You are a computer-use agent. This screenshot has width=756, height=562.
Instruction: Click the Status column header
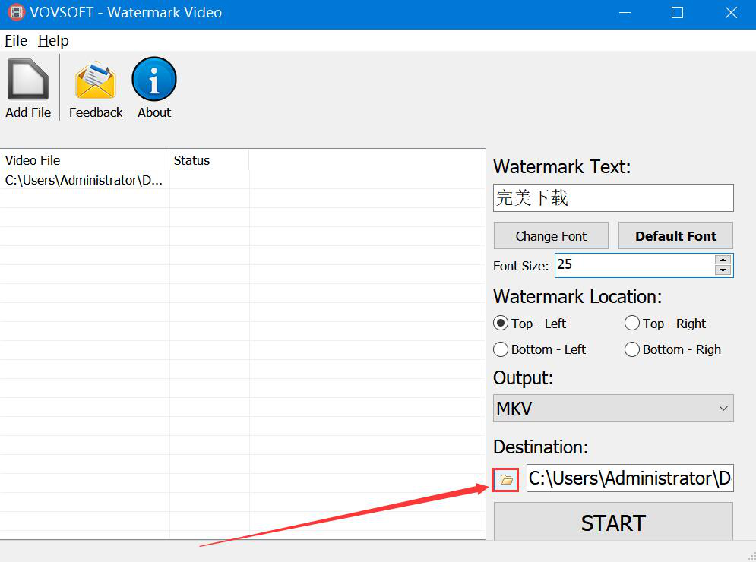(209, 160)
